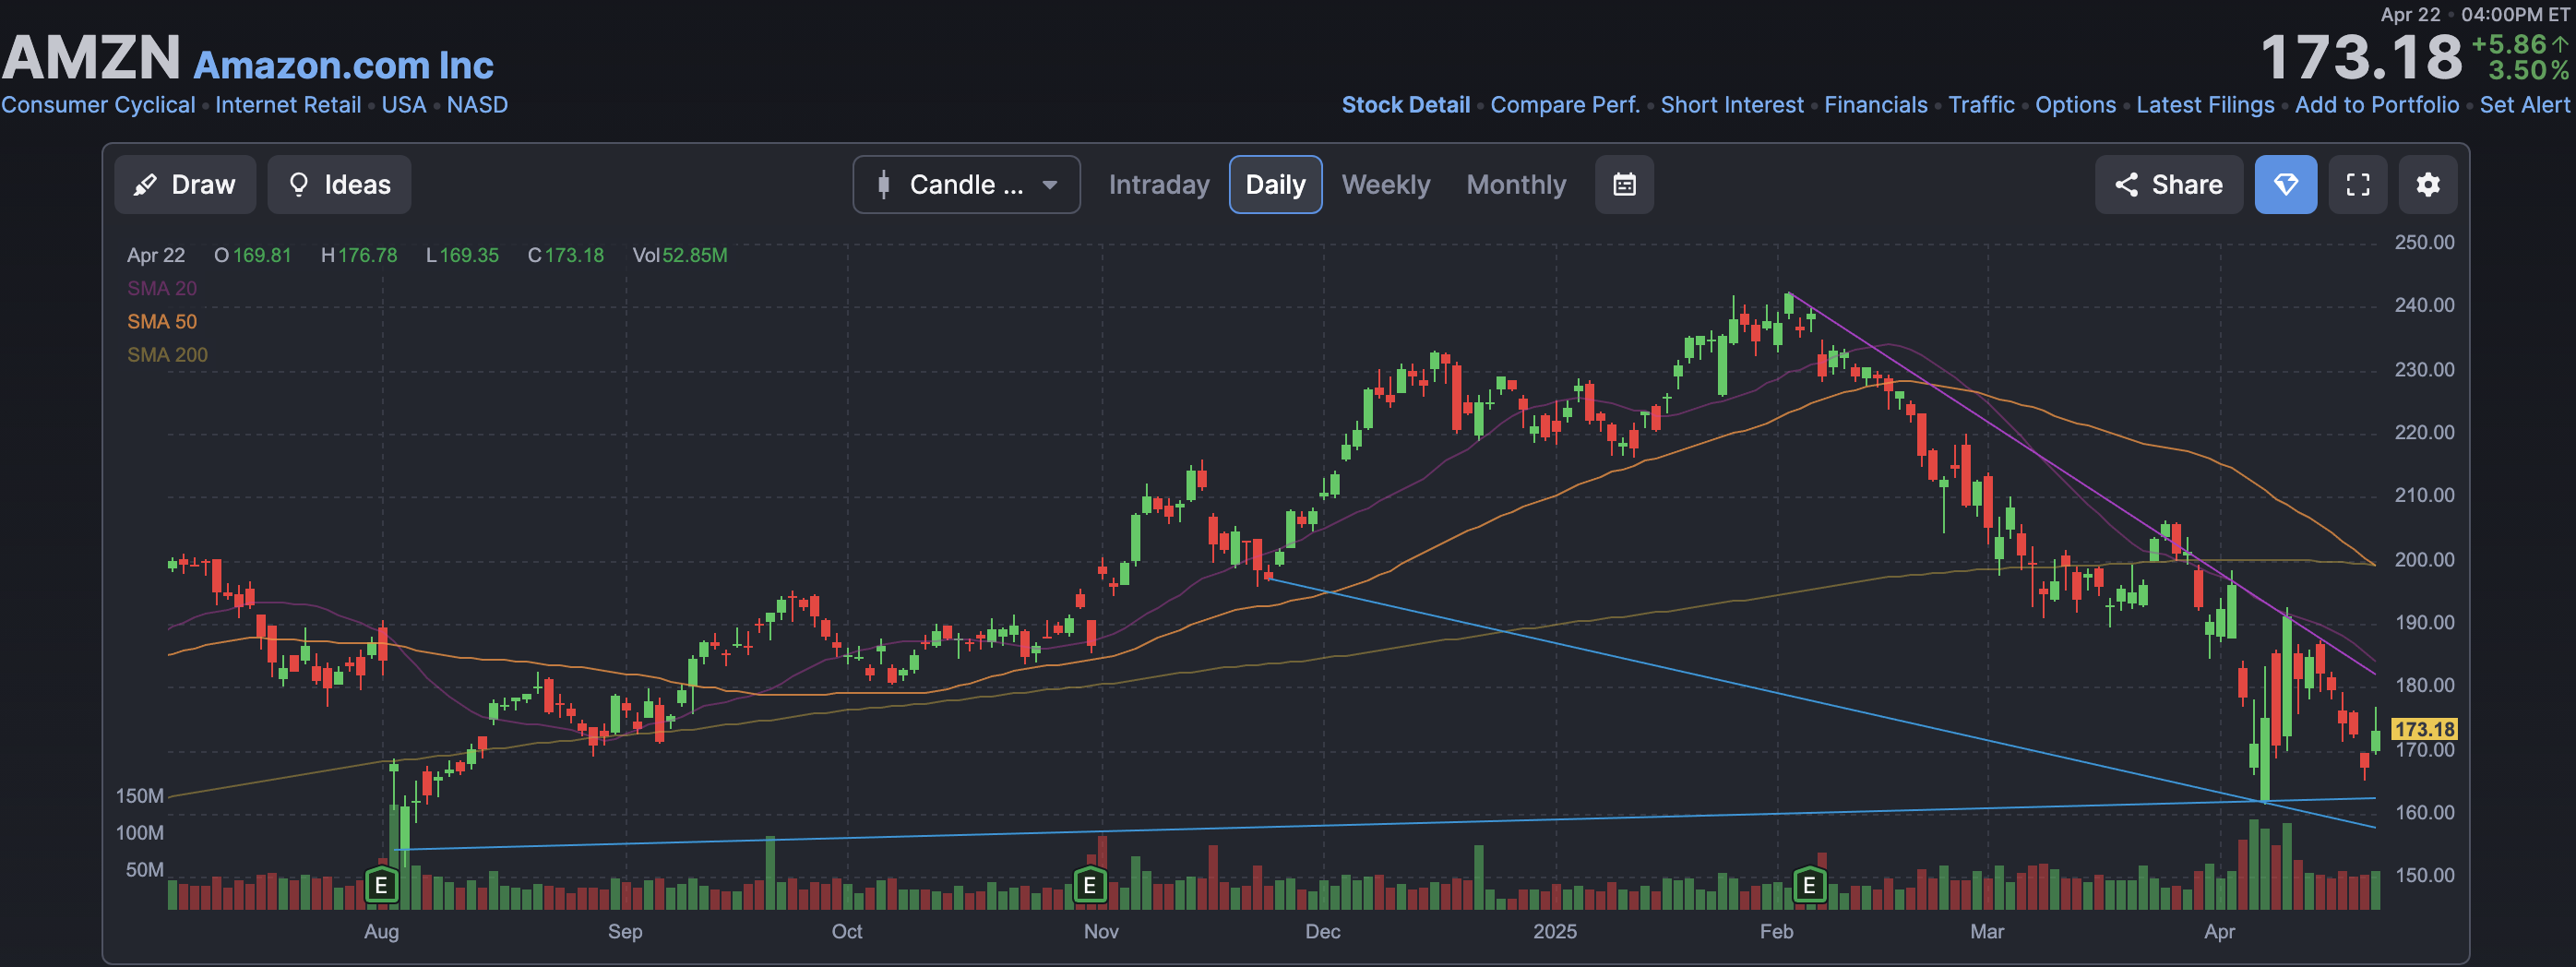The height and width of the screenshot is (967, 2576).
Task: Open the Options link
Action: tap(2075, 105)
